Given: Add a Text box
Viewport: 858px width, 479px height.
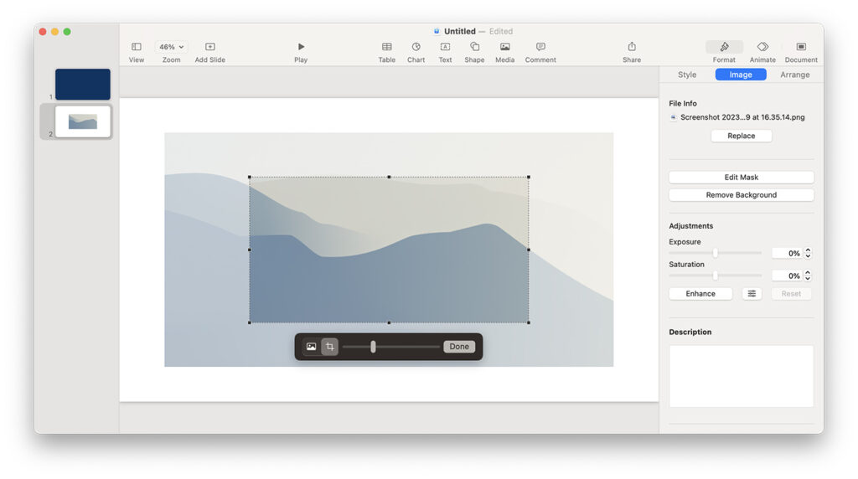Looking at the screenshot, I should 446,47.
